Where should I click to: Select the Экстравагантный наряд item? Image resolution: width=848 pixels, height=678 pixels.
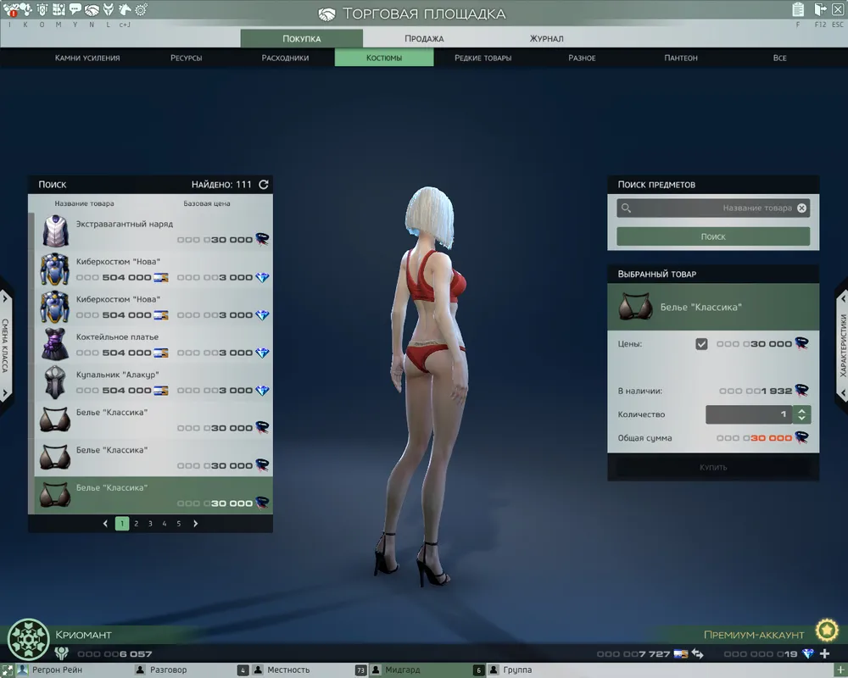(153, 231)
